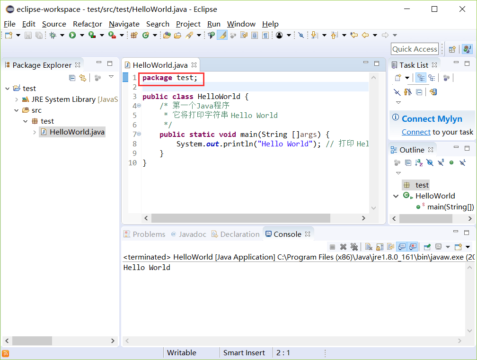The height and width of the screenshot is (360, 477).
Task: Sort Outline members alphabetically
Action: pos(419,162)
